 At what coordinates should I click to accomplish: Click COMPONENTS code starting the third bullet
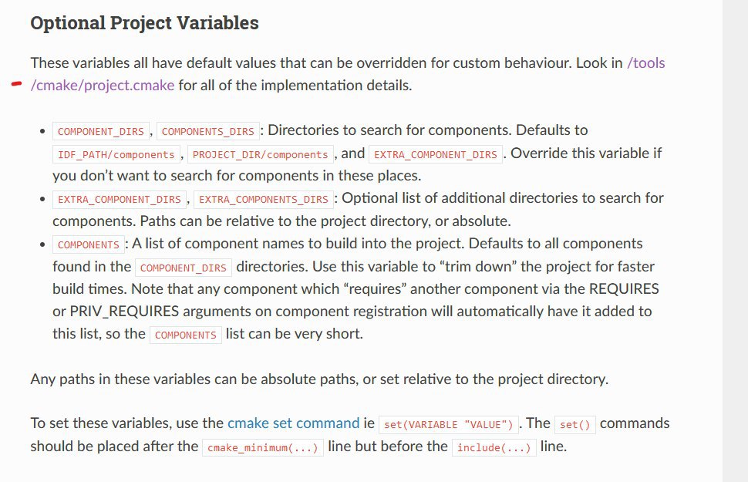[88, 245]
